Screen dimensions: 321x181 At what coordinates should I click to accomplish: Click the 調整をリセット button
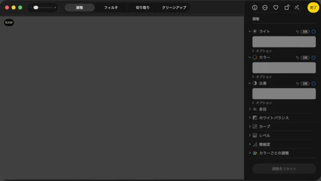point(284,169)
